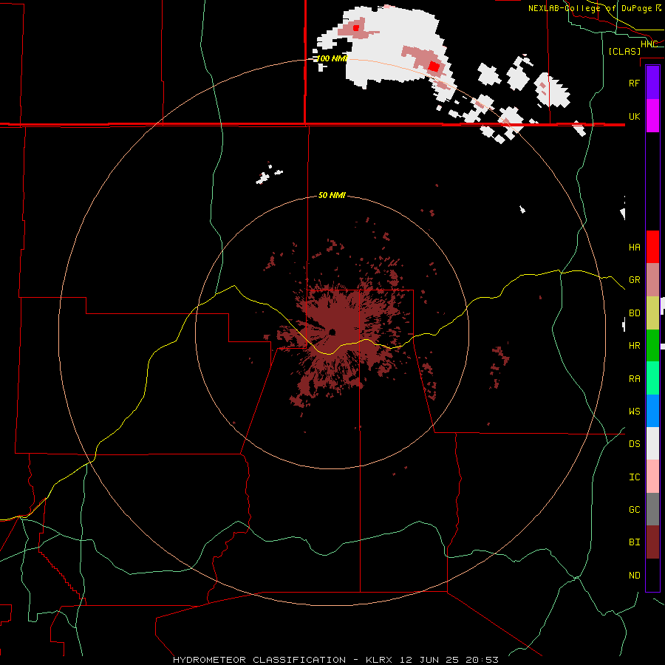Click the "HR" legend label
This screenshot has height=665, width=665.
tap(634, 346)
